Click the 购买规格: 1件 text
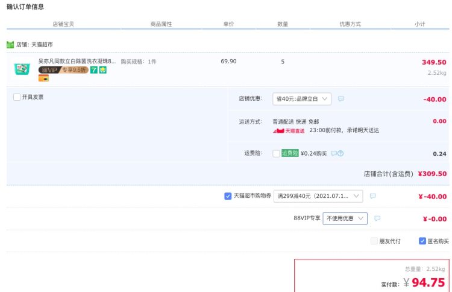The height and width of the screenshot is (292, 452). click(139, 62)
